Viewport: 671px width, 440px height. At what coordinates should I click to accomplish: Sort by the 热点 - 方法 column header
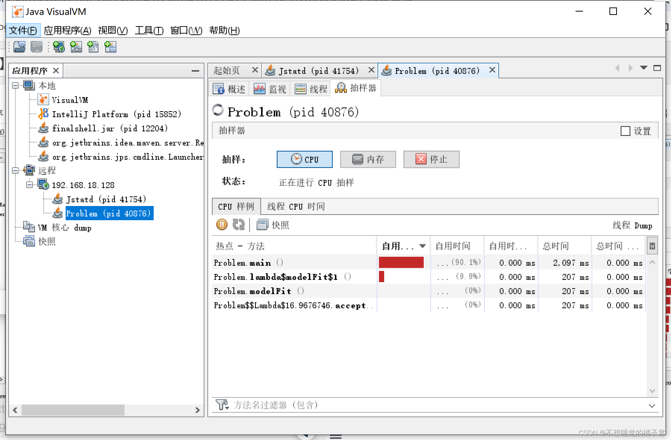point(294,246)
